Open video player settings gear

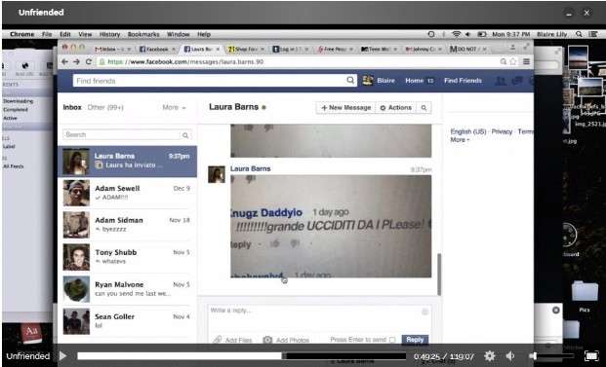[x=489, y=356]
